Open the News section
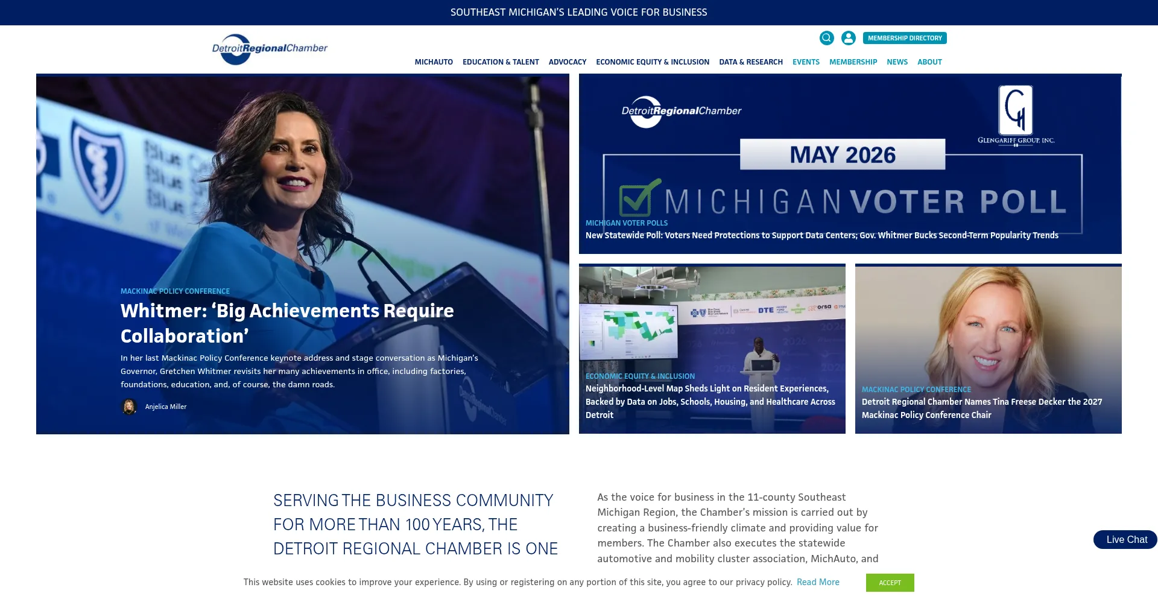 point(897,62)
